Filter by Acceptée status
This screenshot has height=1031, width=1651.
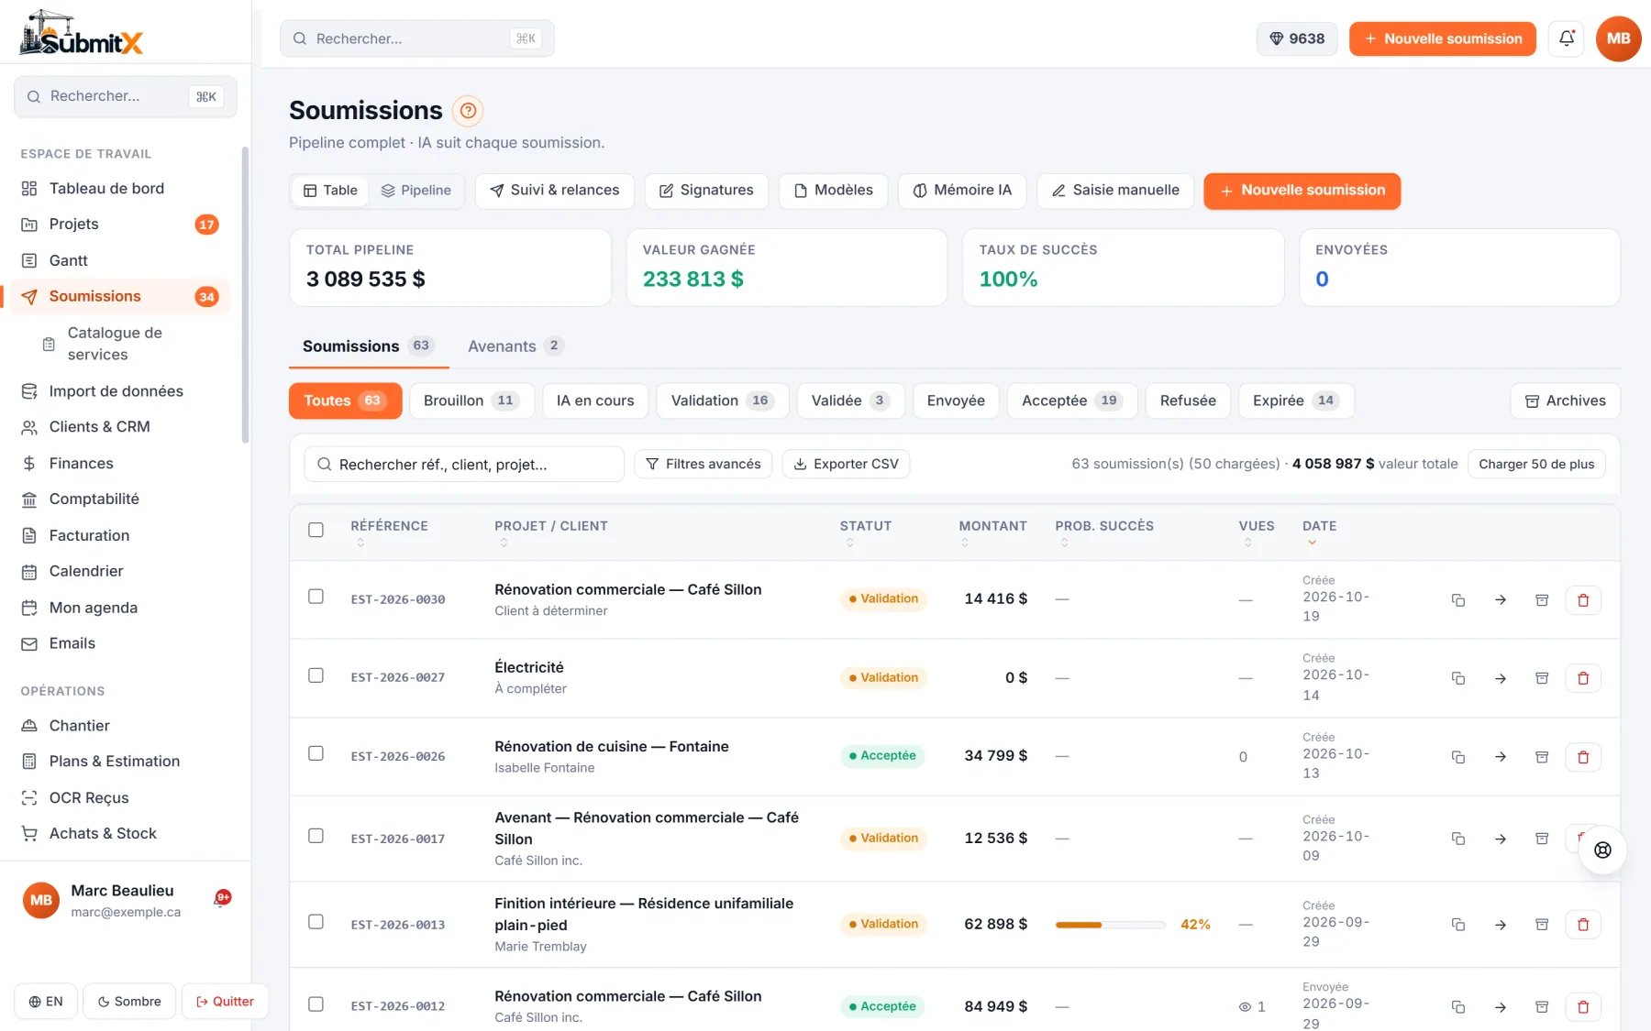[1071, 400]
